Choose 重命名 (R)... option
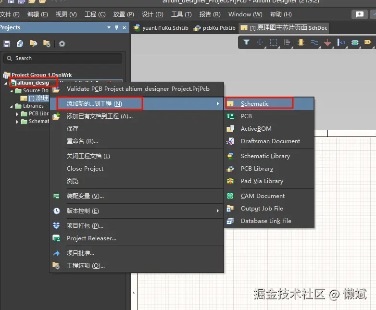The image size is (376, 310). tap(137, 141)
